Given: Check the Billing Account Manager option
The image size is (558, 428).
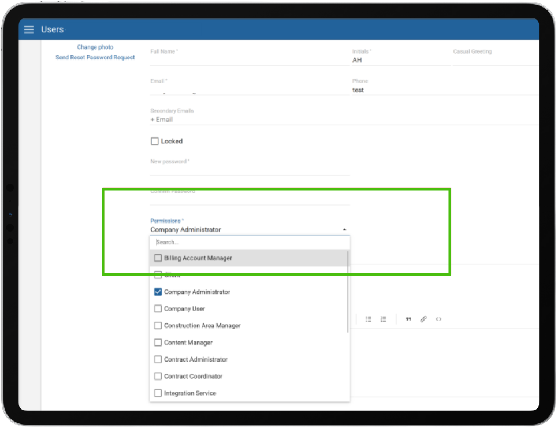Looking at the screenshot, I should tap(158, 258).
